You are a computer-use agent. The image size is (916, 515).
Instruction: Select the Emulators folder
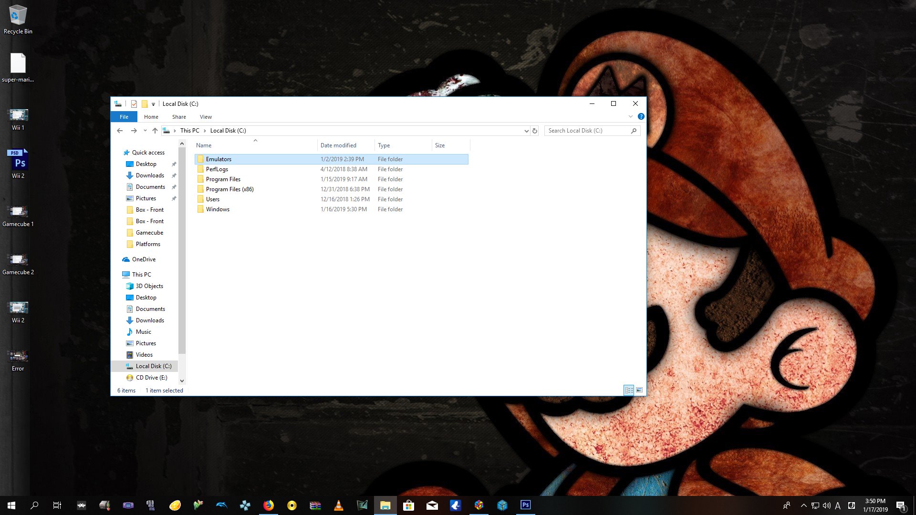[x=332, y=159]
